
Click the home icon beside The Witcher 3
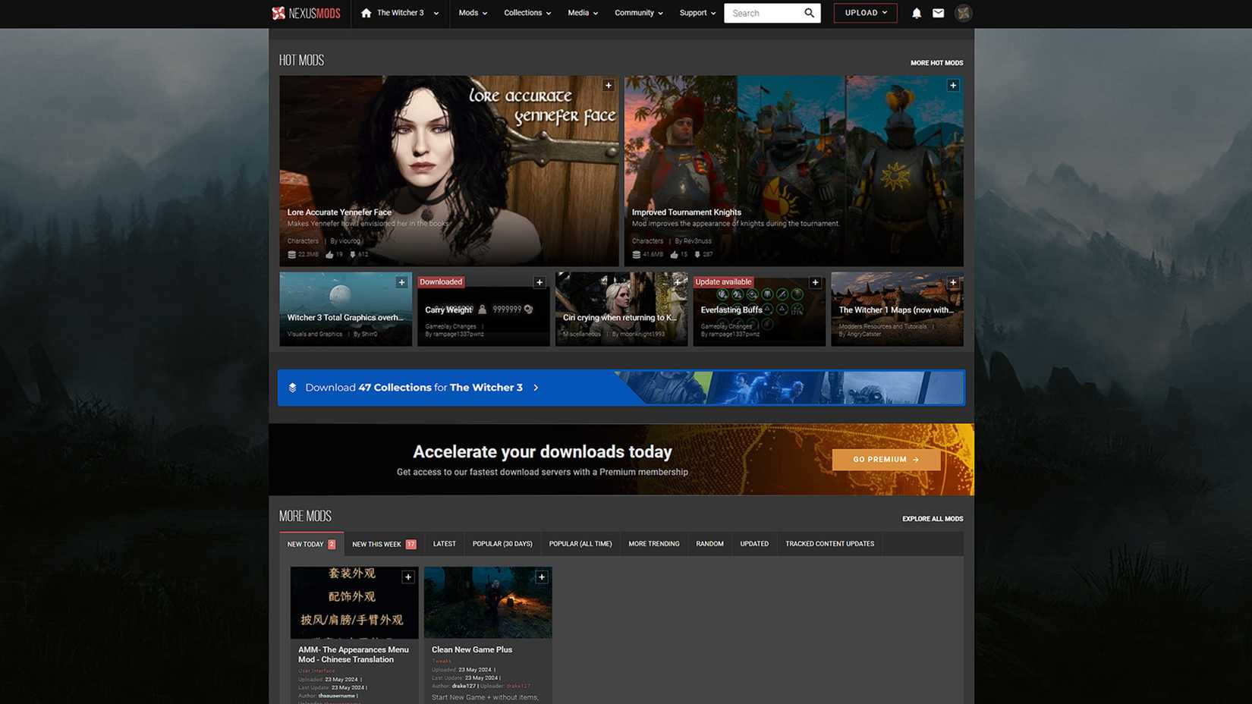pyautogui.click(x=366, y=13)
